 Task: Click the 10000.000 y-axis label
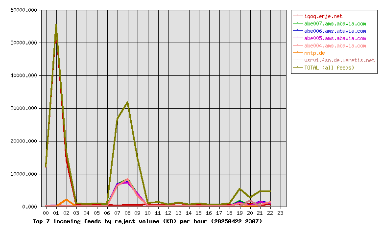(24, 174)
